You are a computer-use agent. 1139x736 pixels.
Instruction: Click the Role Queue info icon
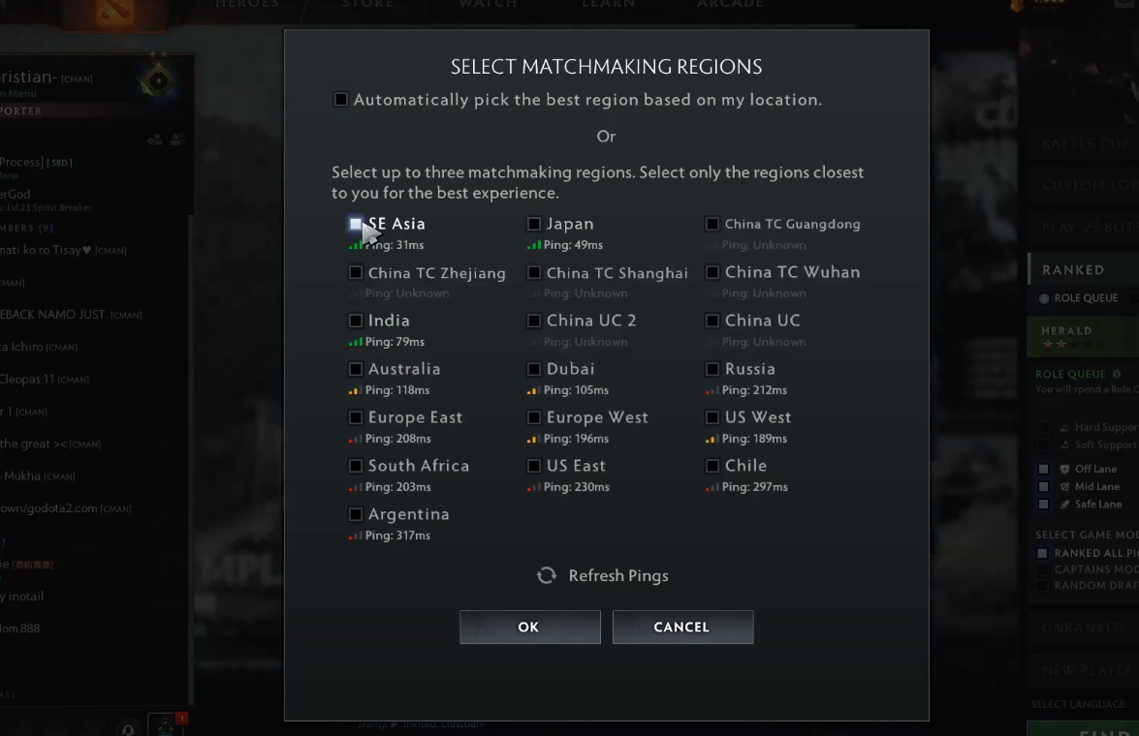1117,374
